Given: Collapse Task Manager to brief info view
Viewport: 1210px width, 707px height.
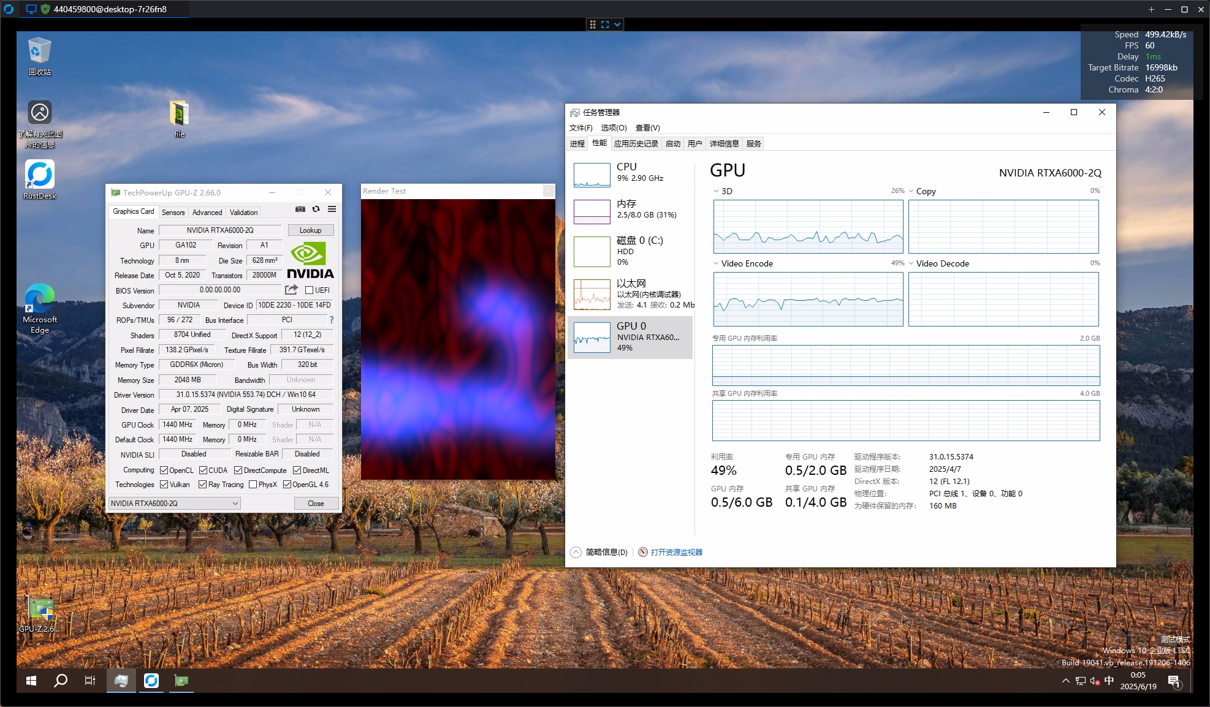Looking at the screenshot, I should (599, 552).
